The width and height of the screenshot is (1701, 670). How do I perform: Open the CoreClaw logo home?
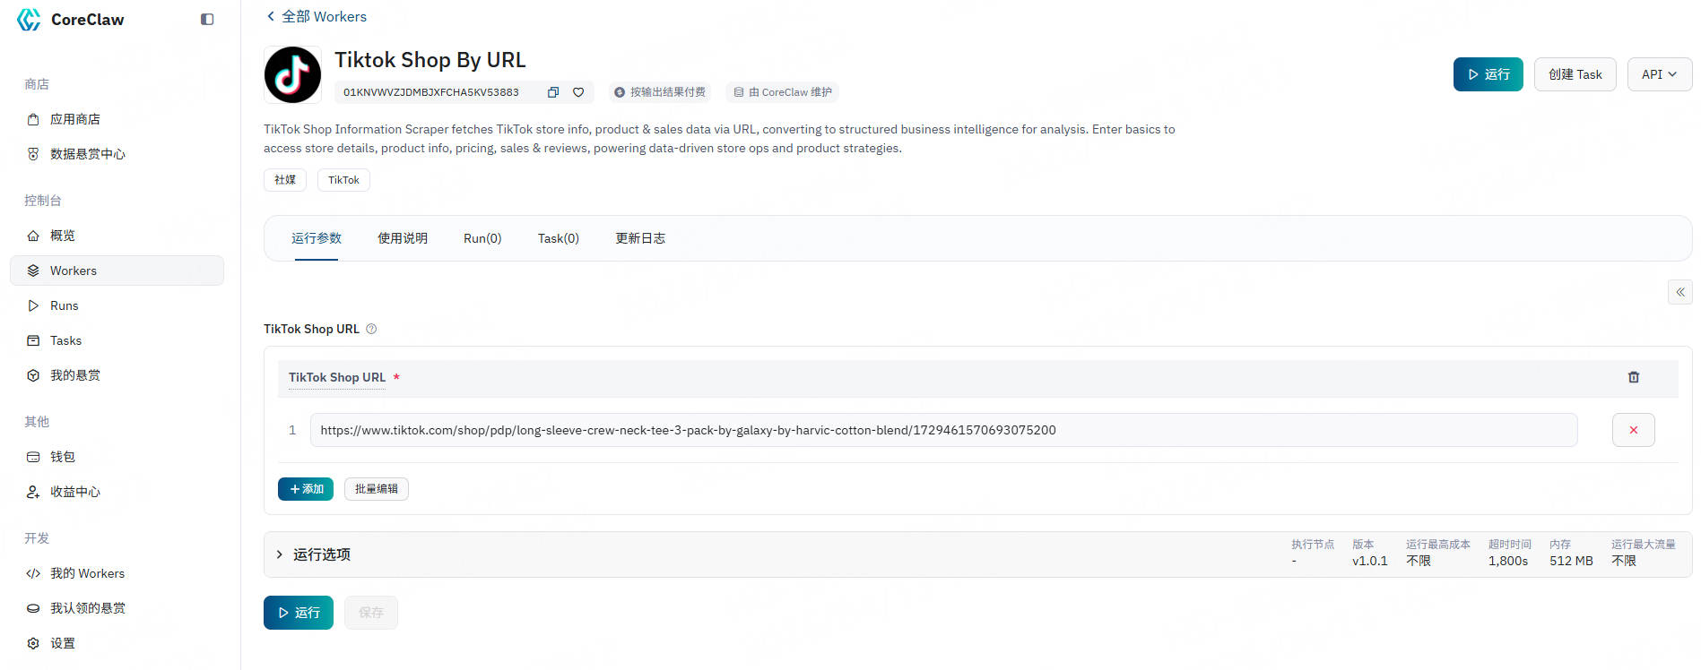point(72,20)
